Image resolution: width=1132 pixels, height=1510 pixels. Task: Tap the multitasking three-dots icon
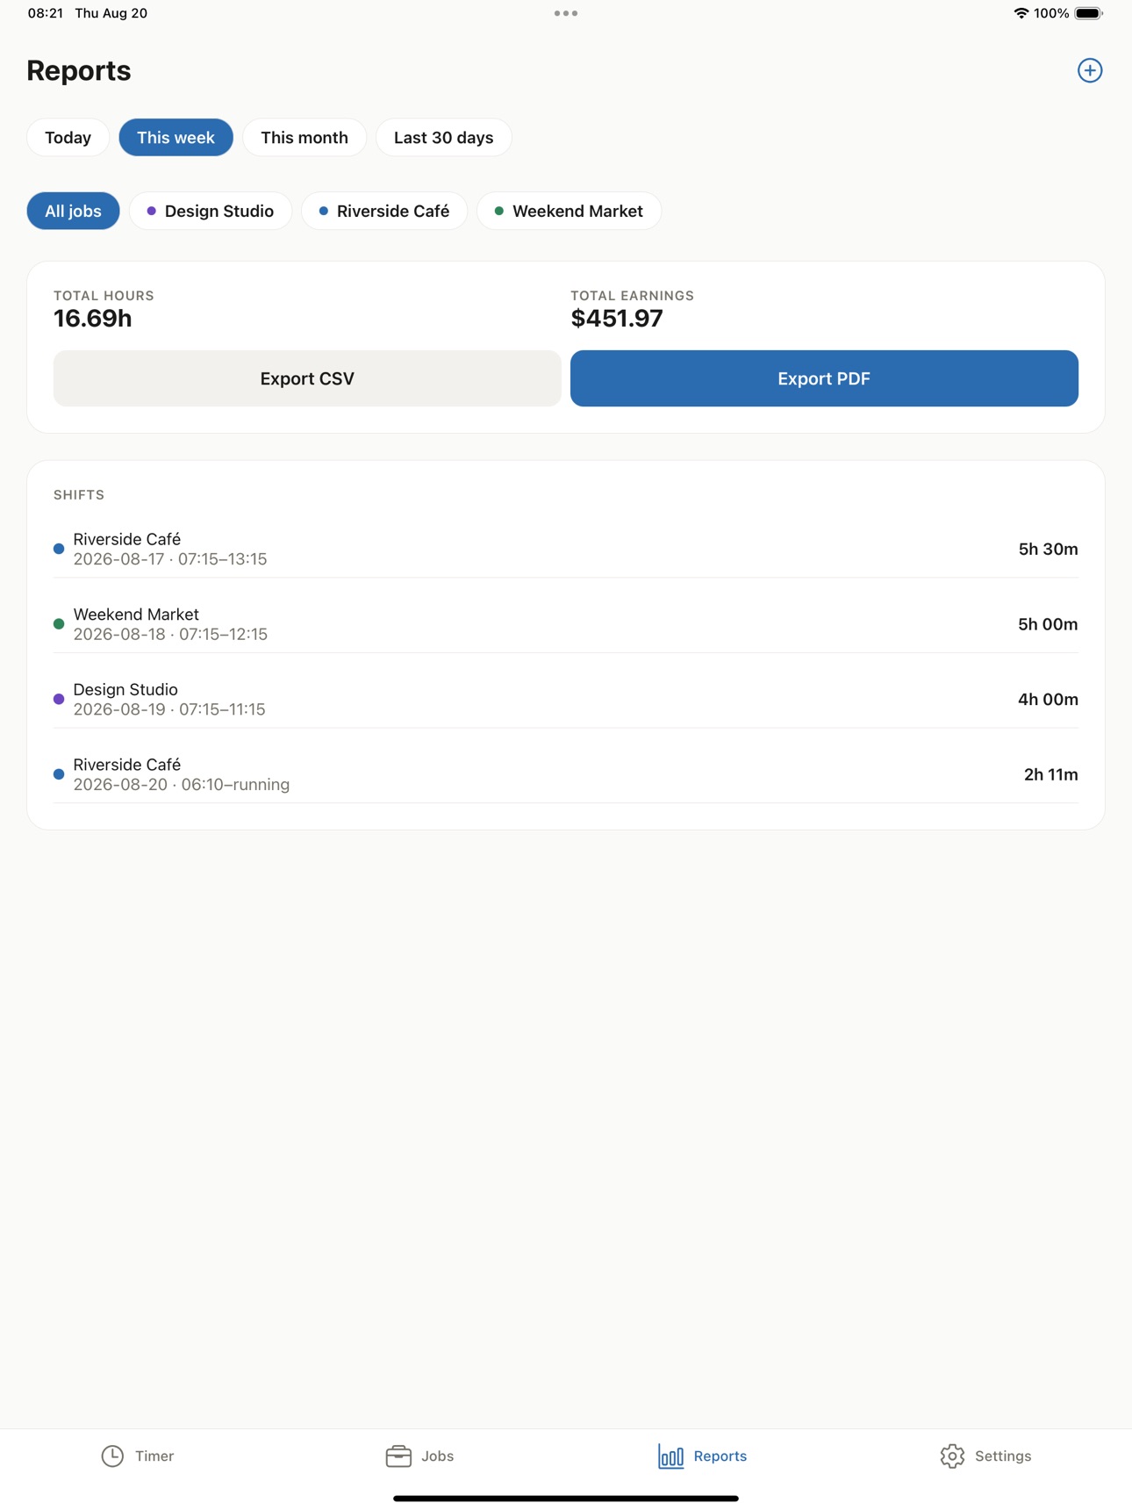tap(566, 13)
